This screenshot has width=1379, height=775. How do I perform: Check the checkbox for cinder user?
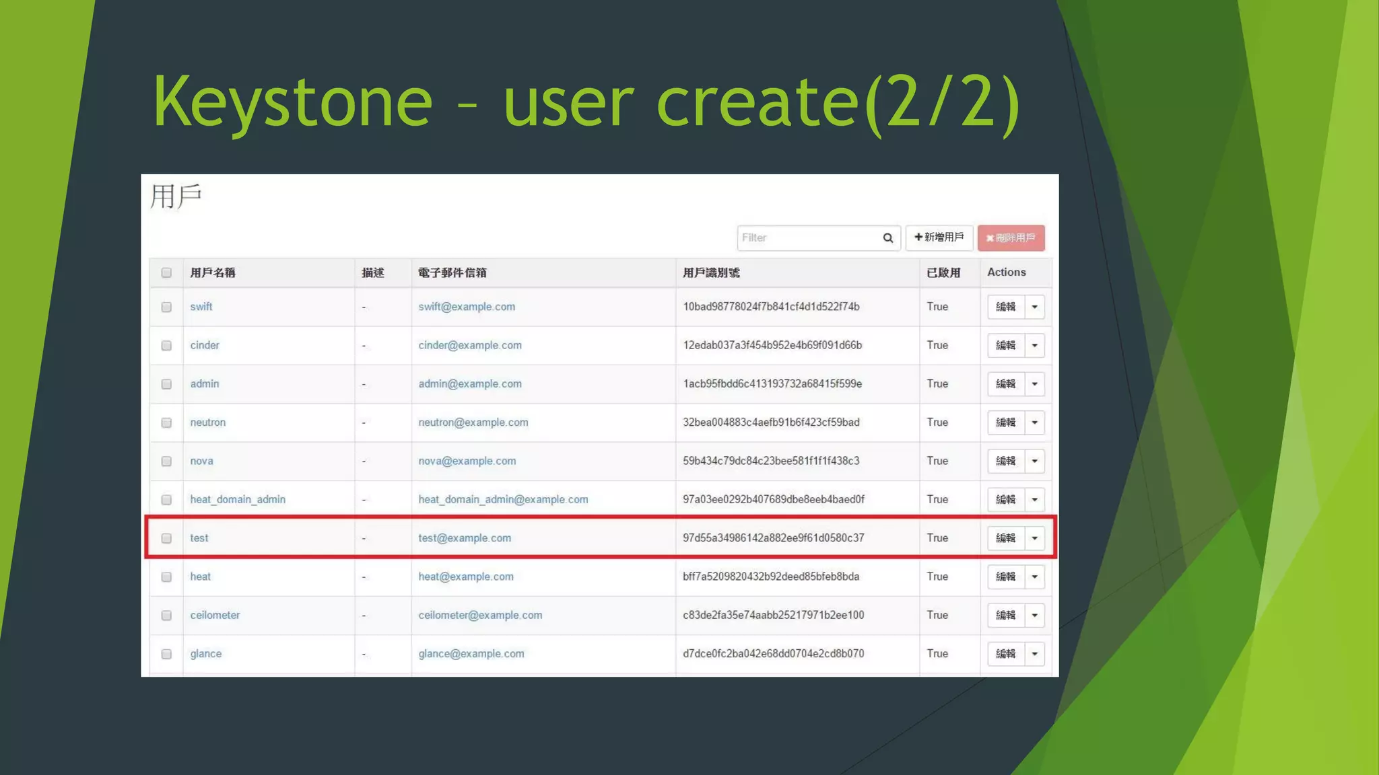[166, 346]
